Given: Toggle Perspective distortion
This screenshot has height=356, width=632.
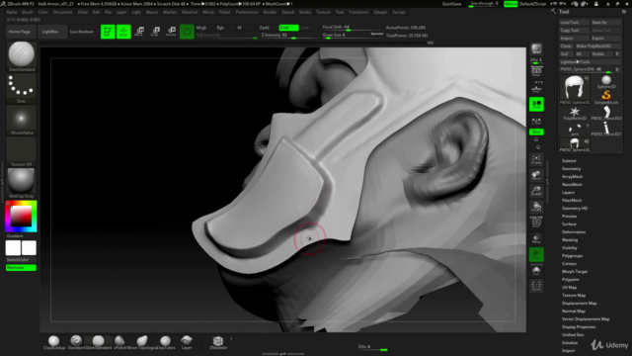Looking at the screenshot, I should (x=536, y=72).
